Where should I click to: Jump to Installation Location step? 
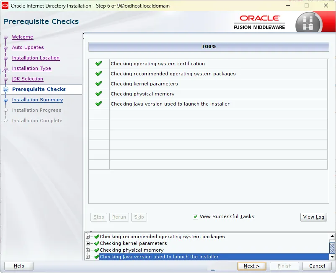(x=36, y=58)
